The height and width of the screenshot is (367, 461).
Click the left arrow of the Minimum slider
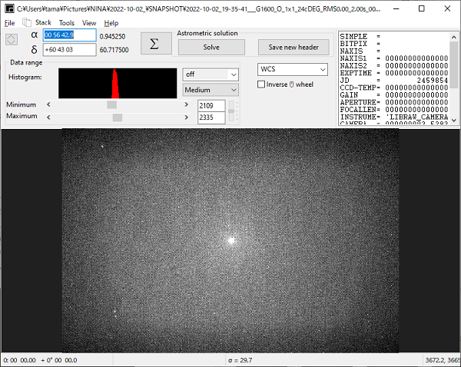[48, 104]
